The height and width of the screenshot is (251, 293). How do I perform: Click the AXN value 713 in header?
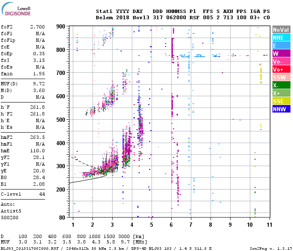(x=228, y=18)
